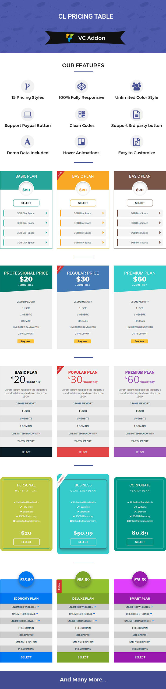The width and height of the screenshot is (166, 689).
Task: Click the Unlimited Color Style users icon
Action: pos(137,86)
